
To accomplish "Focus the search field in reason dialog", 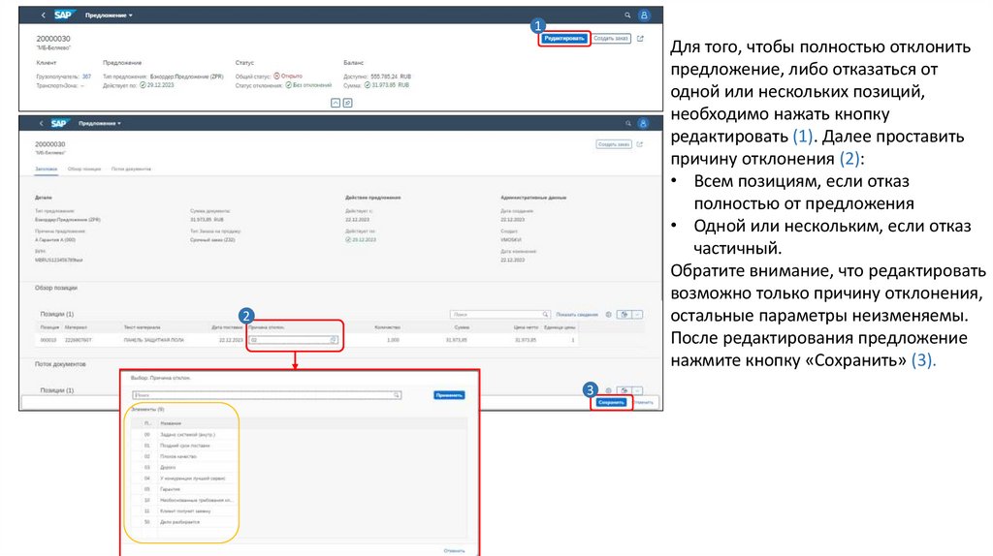I will pyautogui.click(x=266, y=395).
